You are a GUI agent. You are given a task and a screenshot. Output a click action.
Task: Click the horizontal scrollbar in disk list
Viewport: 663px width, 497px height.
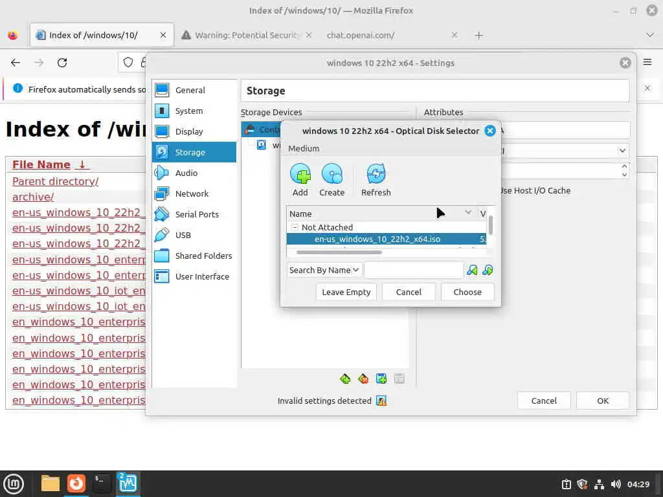pyautogui.click(x=339, y=253)
